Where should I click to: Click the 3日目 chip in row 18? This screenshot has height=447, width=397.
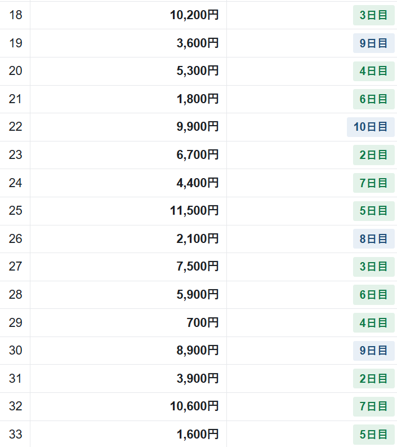click(374, 15)
